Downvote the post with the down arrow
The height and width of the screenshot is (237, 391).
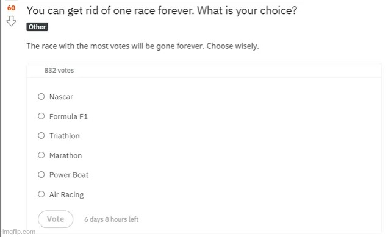click(x=11, y=21)
